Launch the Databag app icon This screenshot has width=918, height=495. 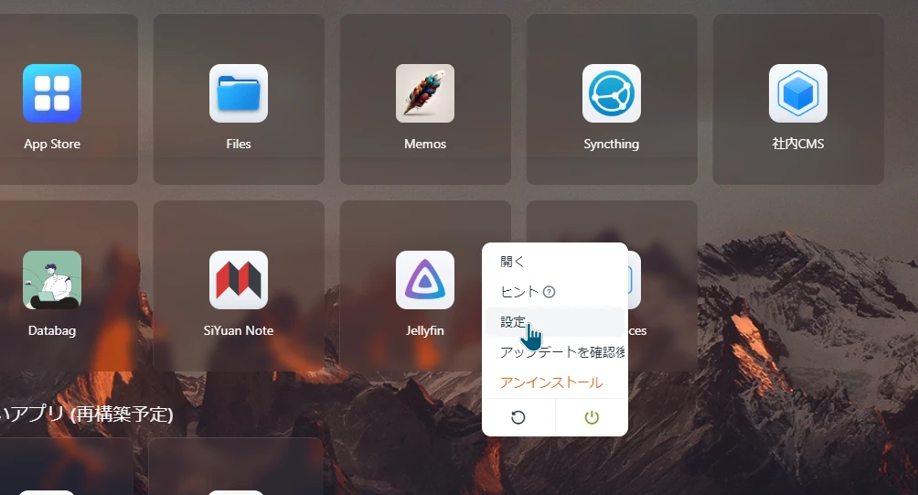tap(52, 280)
